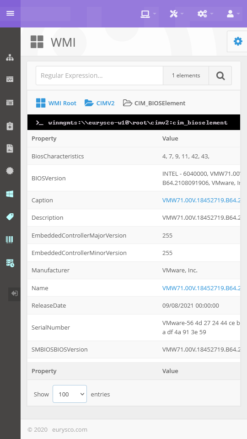Image resolution: width=247 pixels, height=439 pixels.
Task: Click the footer Property column label
Action: tap(44, 371)
